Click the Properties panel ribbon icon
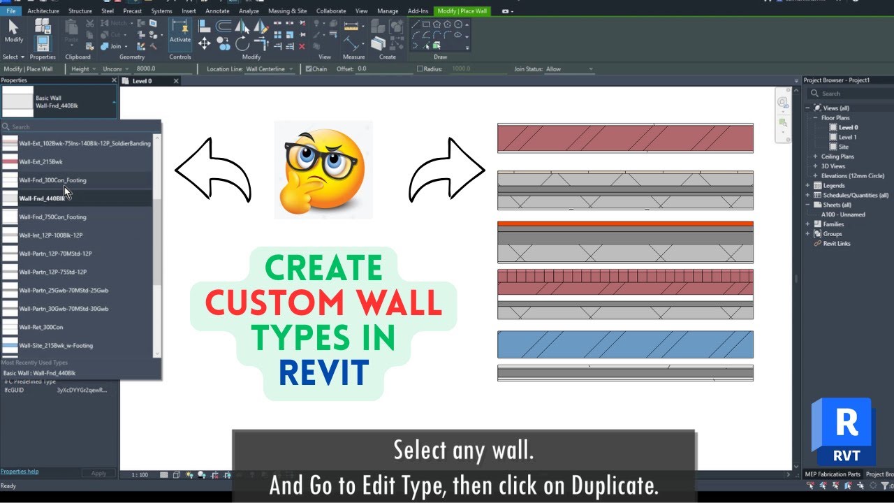The width and height of the screenshot is (894, 503). click(43, 43)
